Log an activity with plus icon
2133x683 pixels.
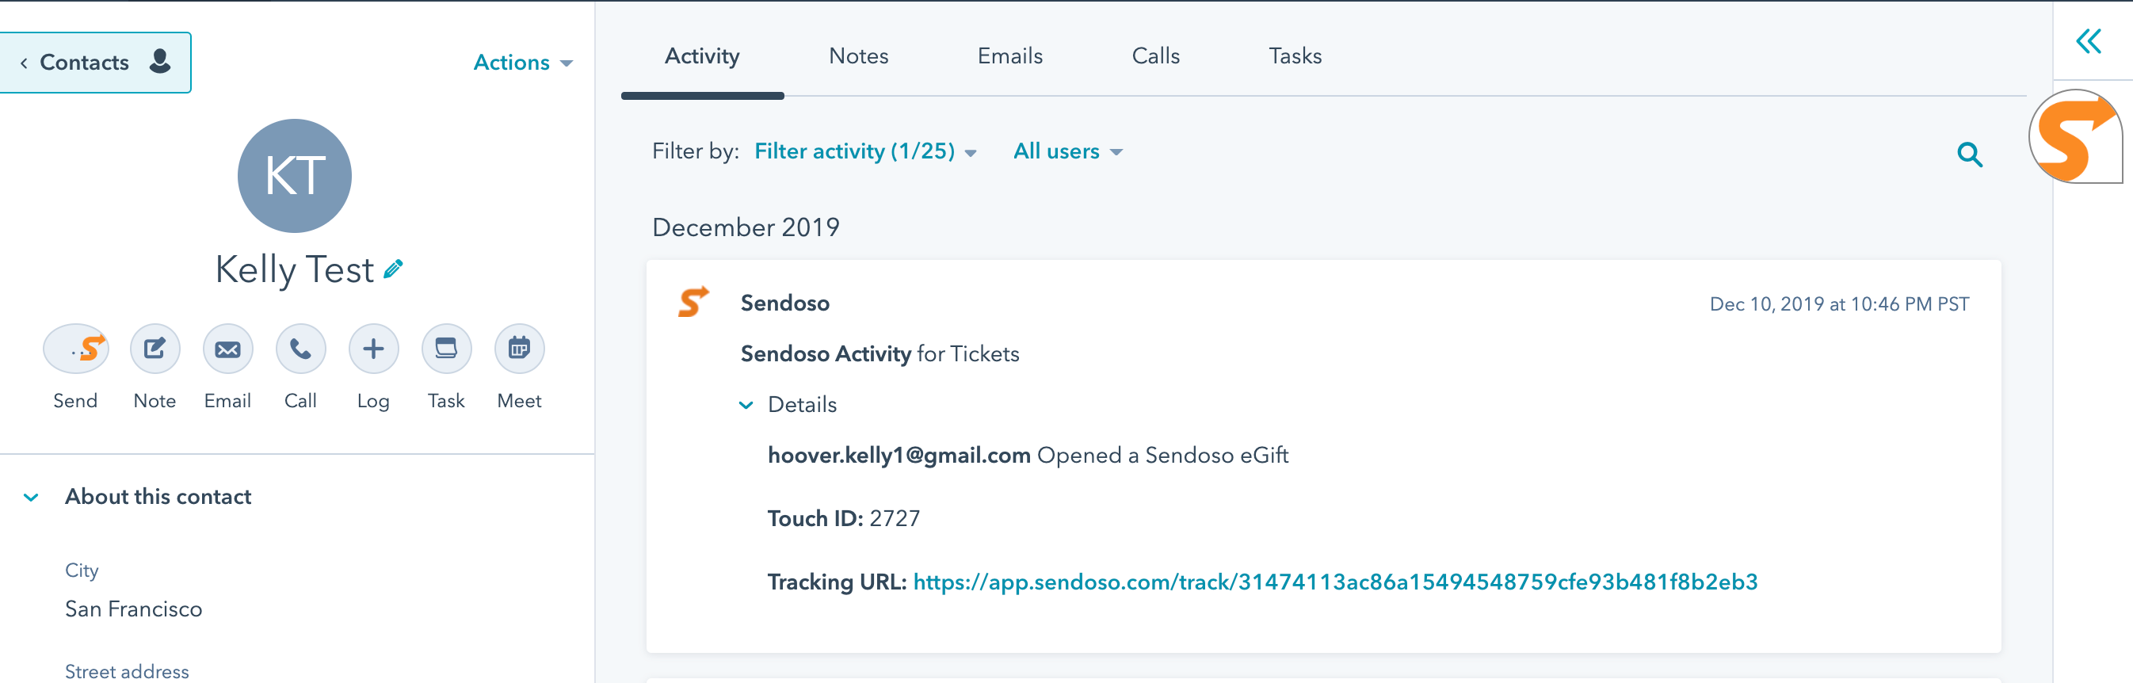tap(373, 349)
